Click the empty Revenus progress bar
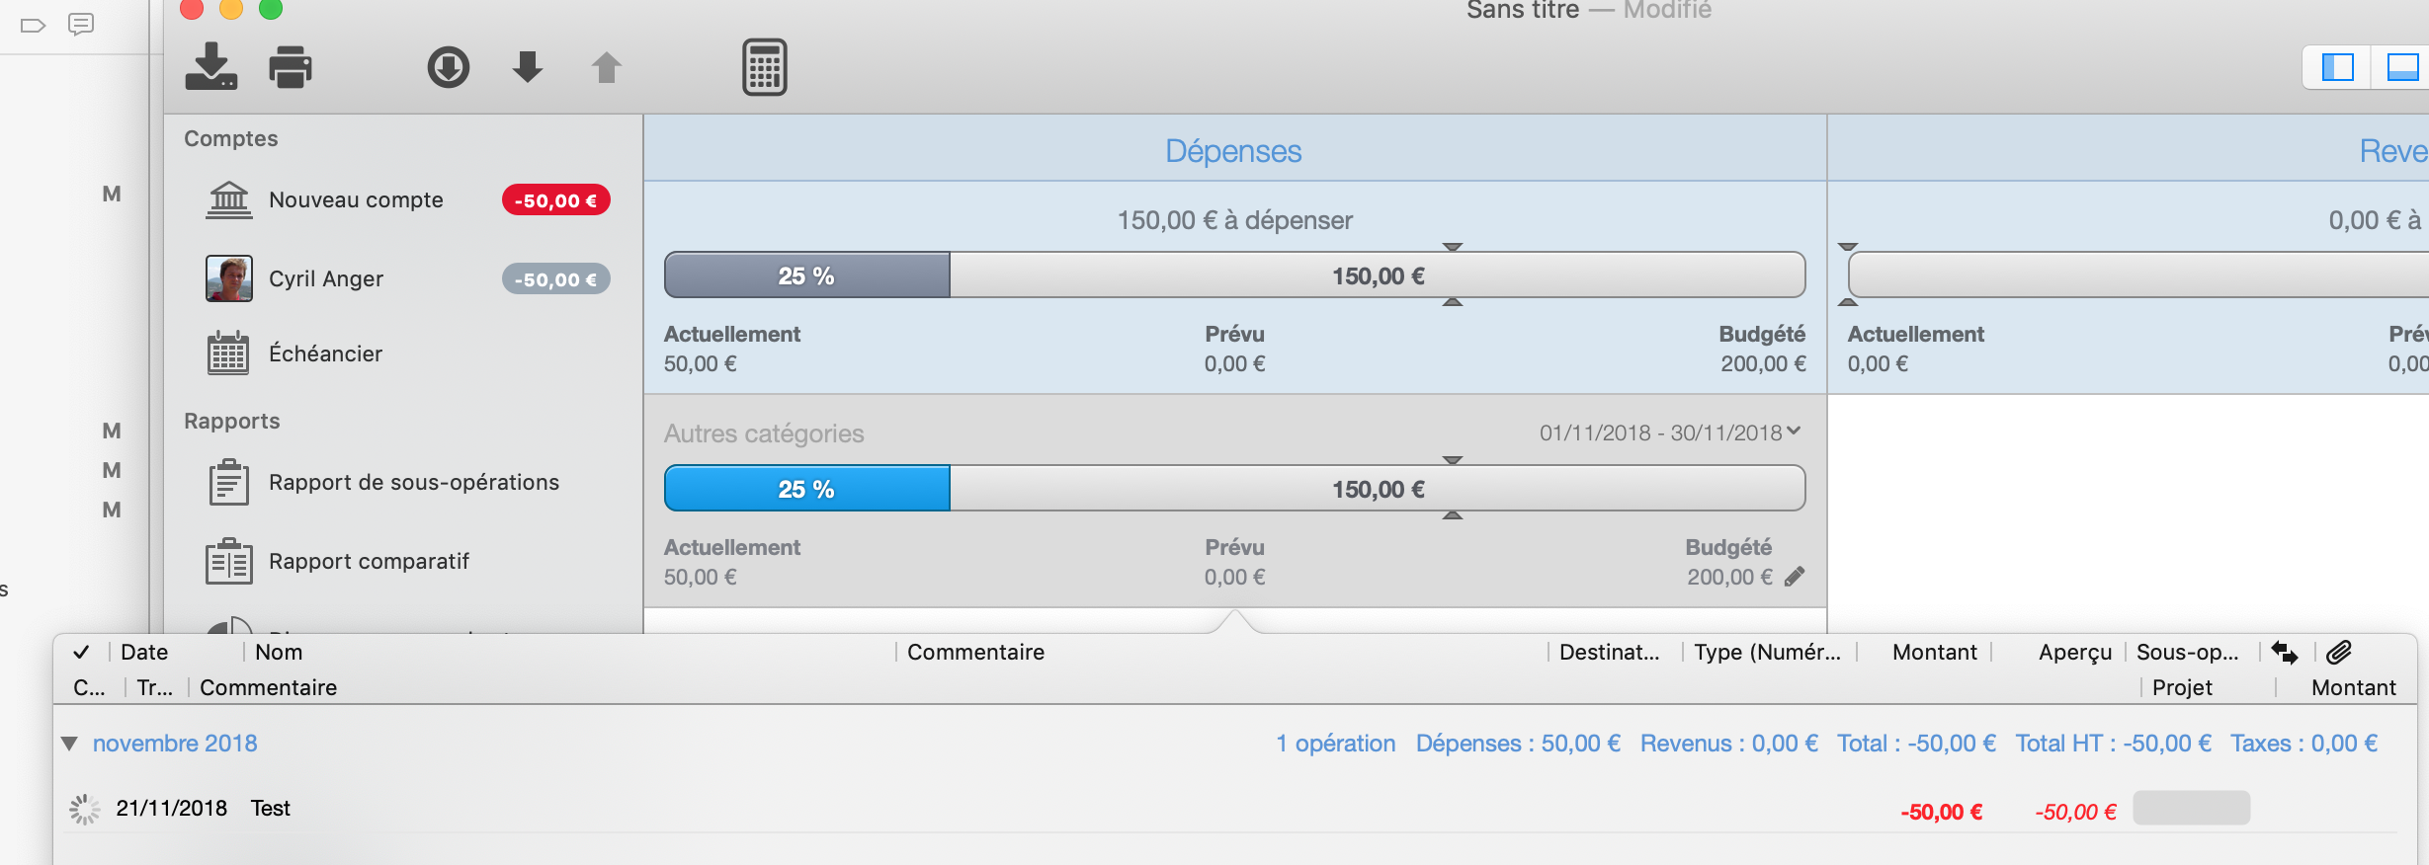 [x=2138, y=275]
